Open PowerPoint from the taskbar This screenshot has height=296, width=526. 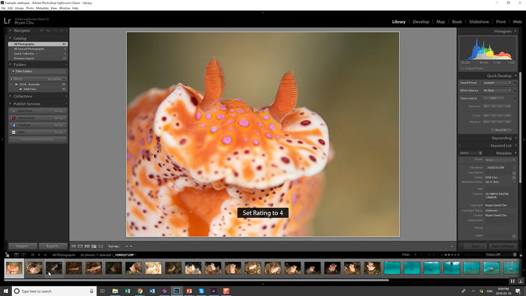click(x=189, y=291)
